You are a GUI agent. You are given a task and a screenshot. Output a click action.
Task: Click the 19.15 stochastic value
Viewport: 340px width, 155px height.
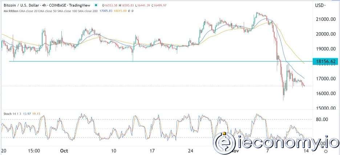[36, 113]
